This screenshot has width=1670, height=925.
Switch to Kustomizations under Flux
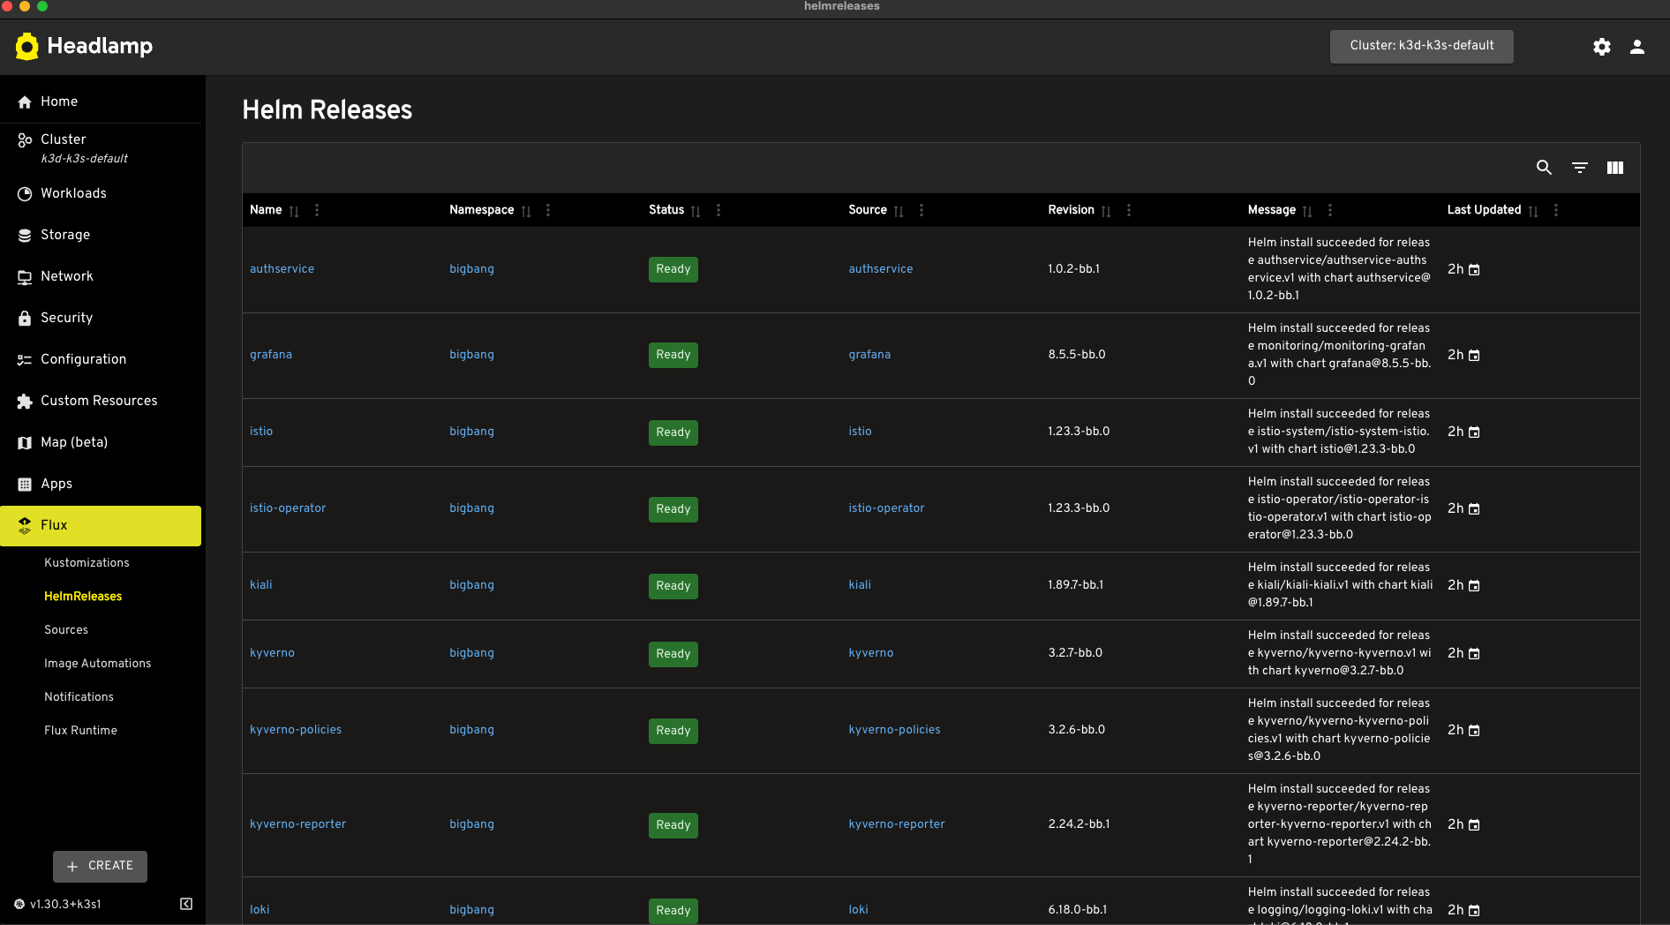point(87,562)
